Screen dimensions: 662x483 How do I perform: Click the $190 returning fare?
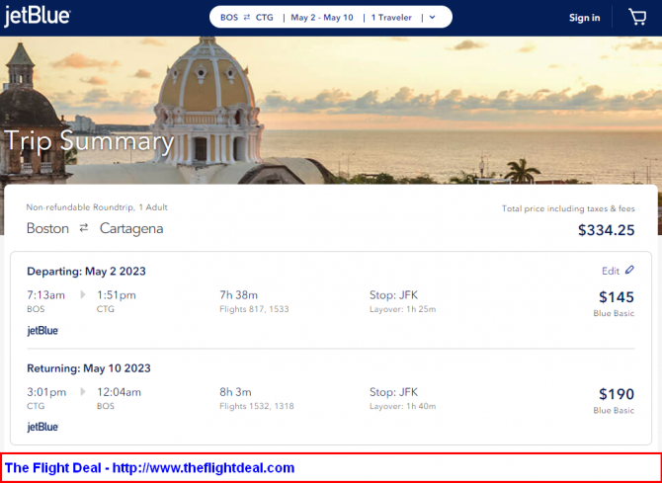click(617, 394)
